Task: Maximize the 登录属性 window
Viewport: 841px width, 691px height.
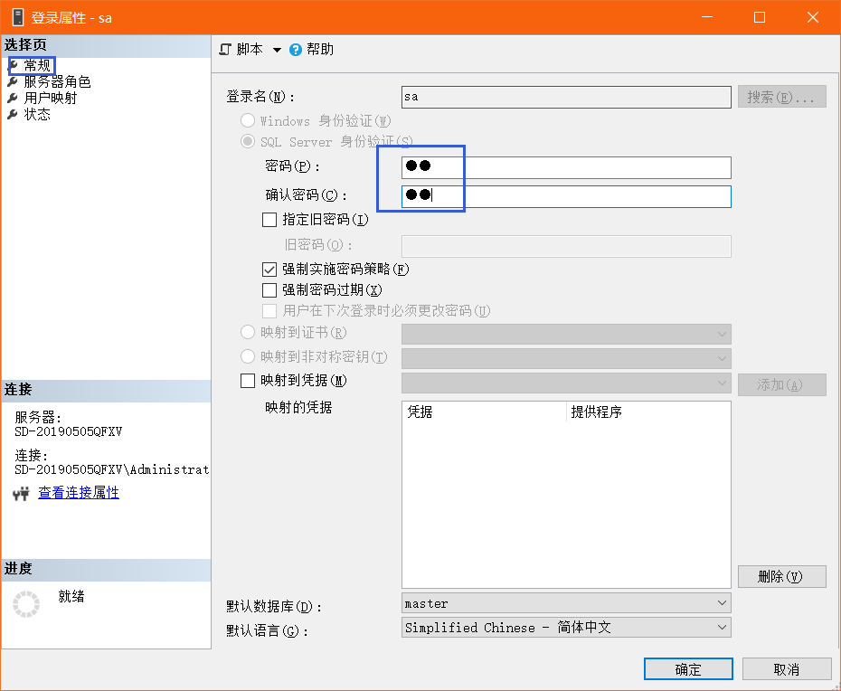Action: coord(760,17)
